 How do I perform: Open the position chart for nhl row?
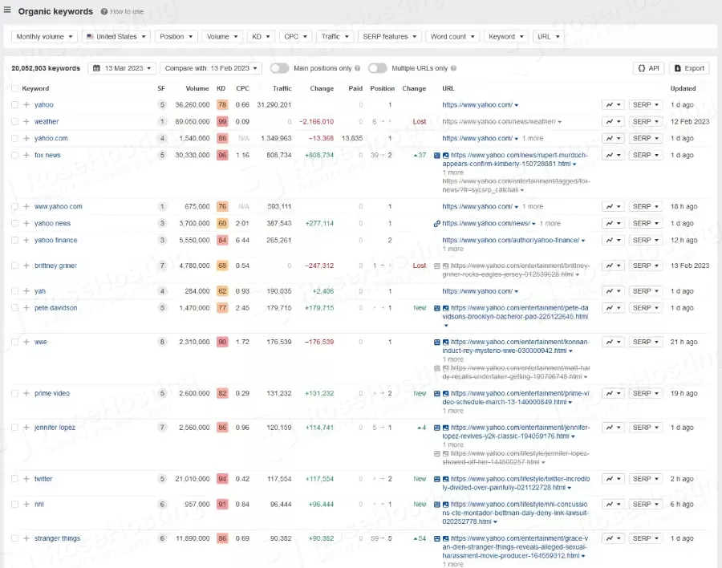point(613,505)
